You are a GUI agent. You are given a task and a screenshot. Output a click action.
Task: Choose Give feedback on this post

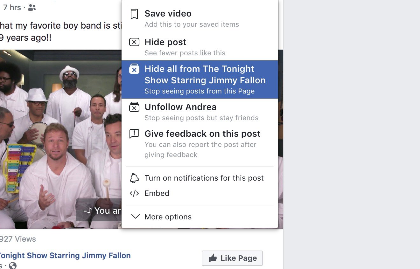tap(202, 134)
